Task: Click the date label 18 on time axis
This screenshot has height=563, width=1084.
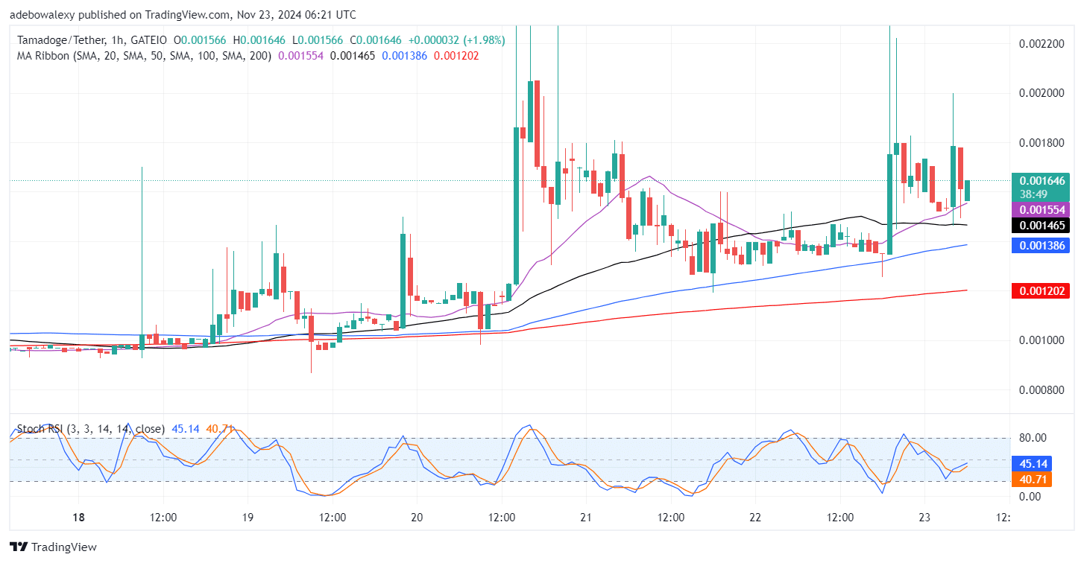Action: (80, 518)
